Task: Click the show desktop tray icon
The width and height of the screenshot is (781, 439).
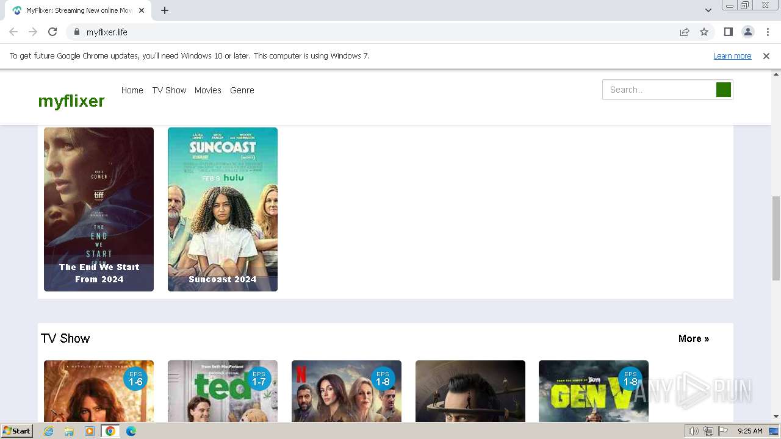Action: coord(774,431)
